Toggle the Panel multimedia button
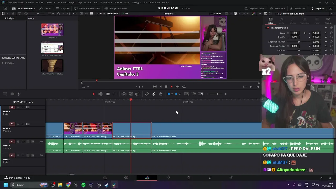This screenshot has width=336, height=189. 23,8
